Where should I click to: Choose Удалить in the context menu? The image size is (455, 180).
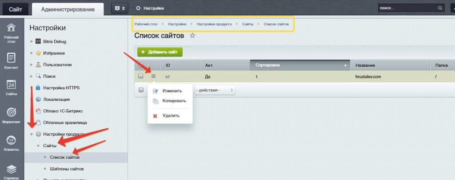171,115
